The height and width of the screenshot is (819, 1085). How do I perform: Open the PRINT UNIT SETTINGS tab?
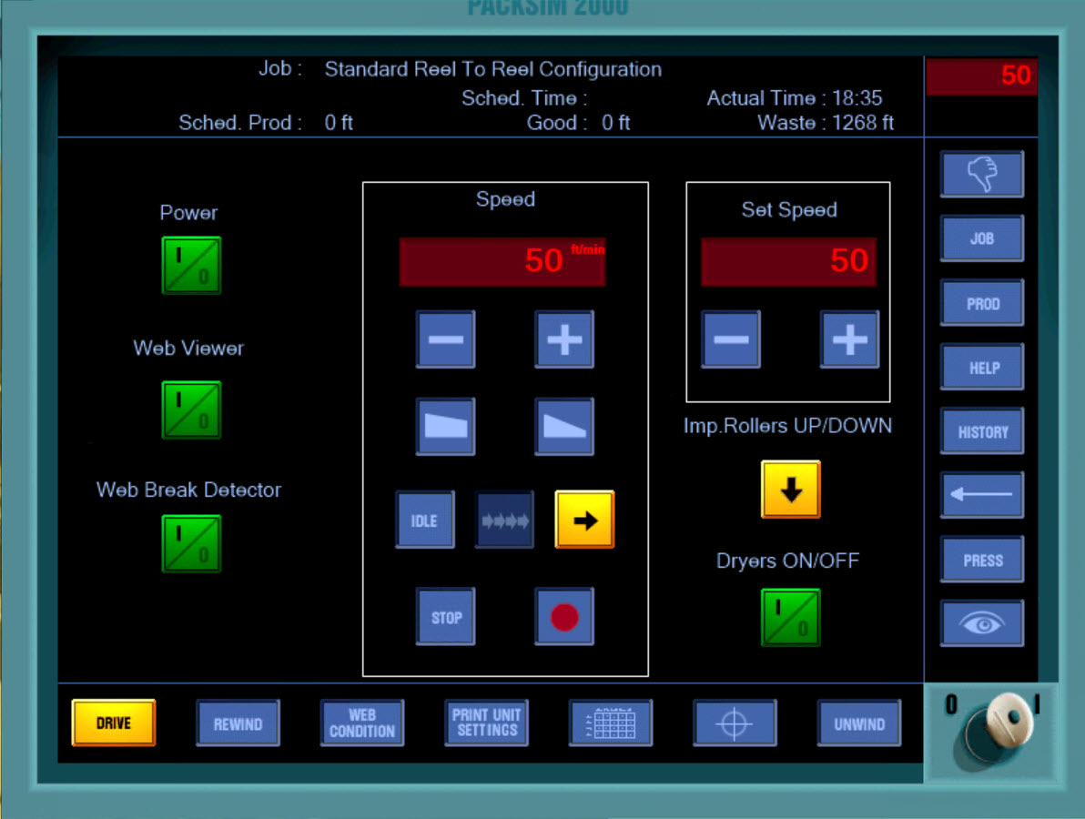[486, 723]
